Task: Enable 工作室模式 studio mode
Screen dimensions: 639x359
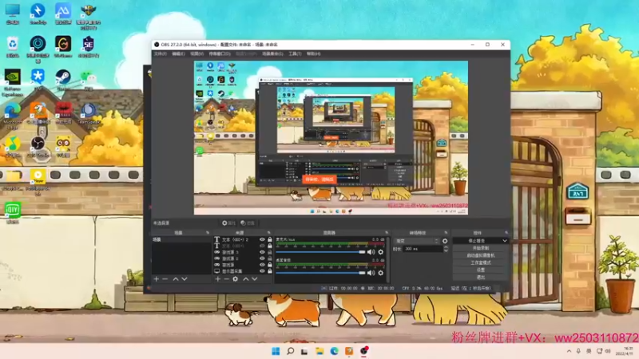Action: pos(481,263)
